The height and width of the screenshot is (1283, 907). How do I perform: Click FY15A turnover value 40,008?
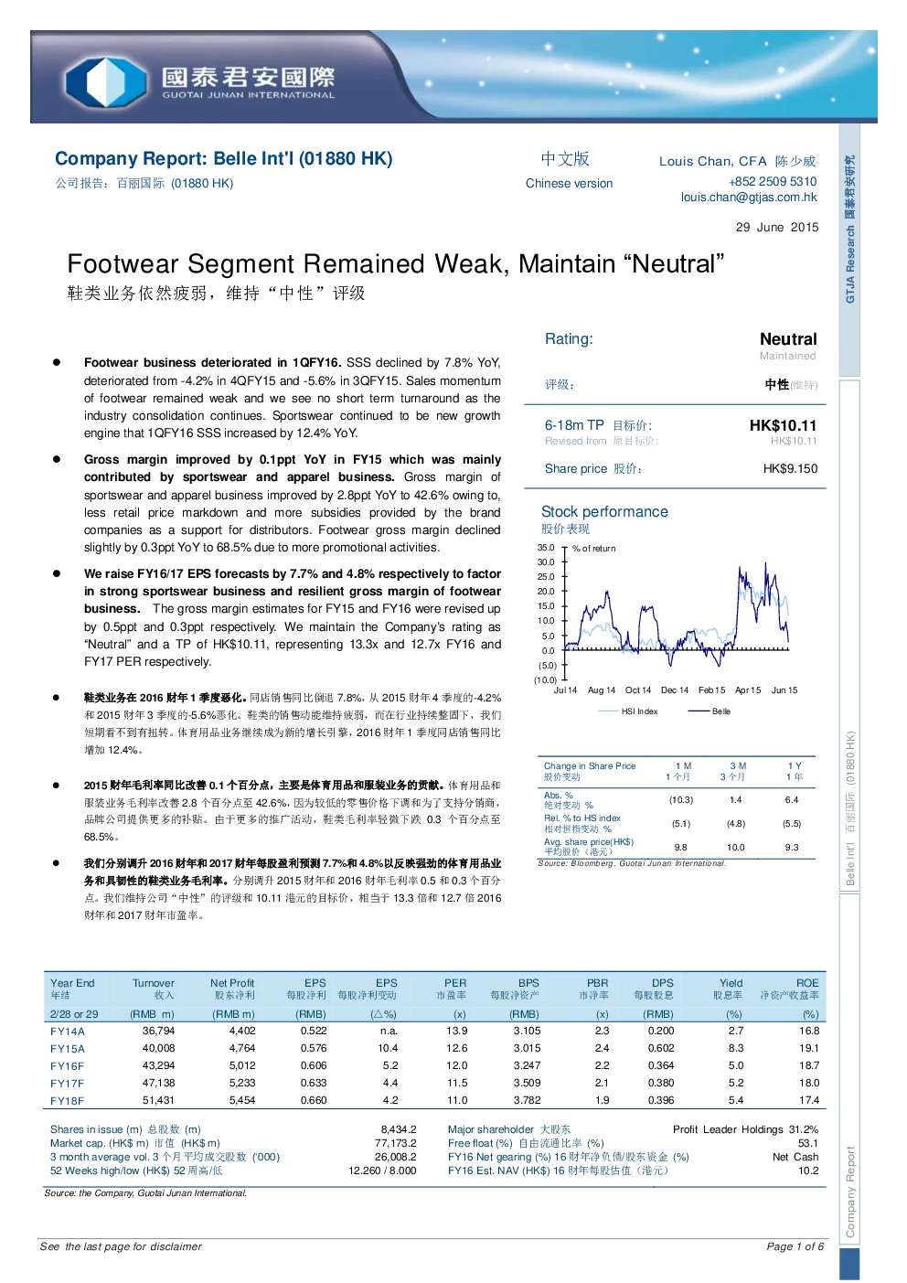click(x=158, y=1049)
